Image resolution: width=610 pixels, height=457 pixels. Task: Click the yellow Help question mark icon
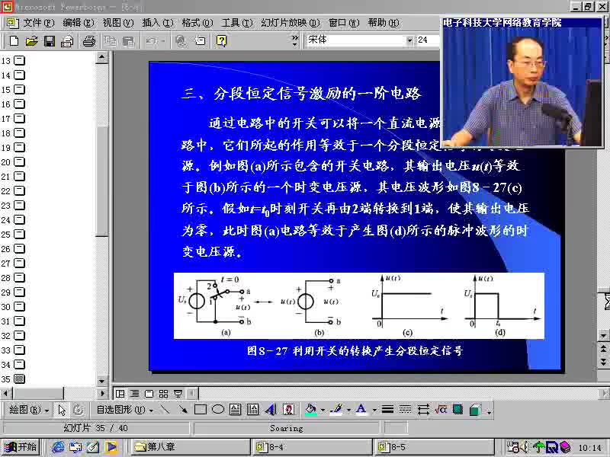(x=221, y=41)
